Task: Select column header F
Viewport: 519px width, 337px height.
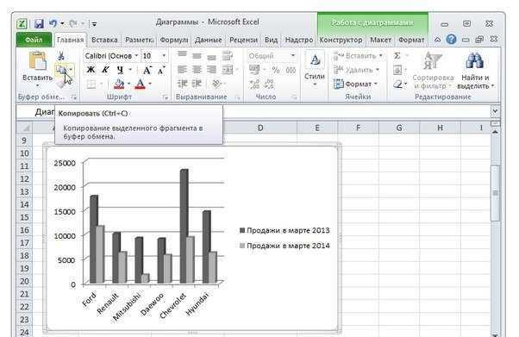Action: pyautogui.click(x=358, y=128)
